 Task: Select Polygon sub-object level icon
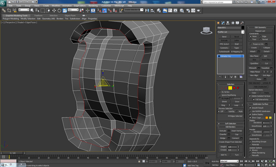[234, 88]
